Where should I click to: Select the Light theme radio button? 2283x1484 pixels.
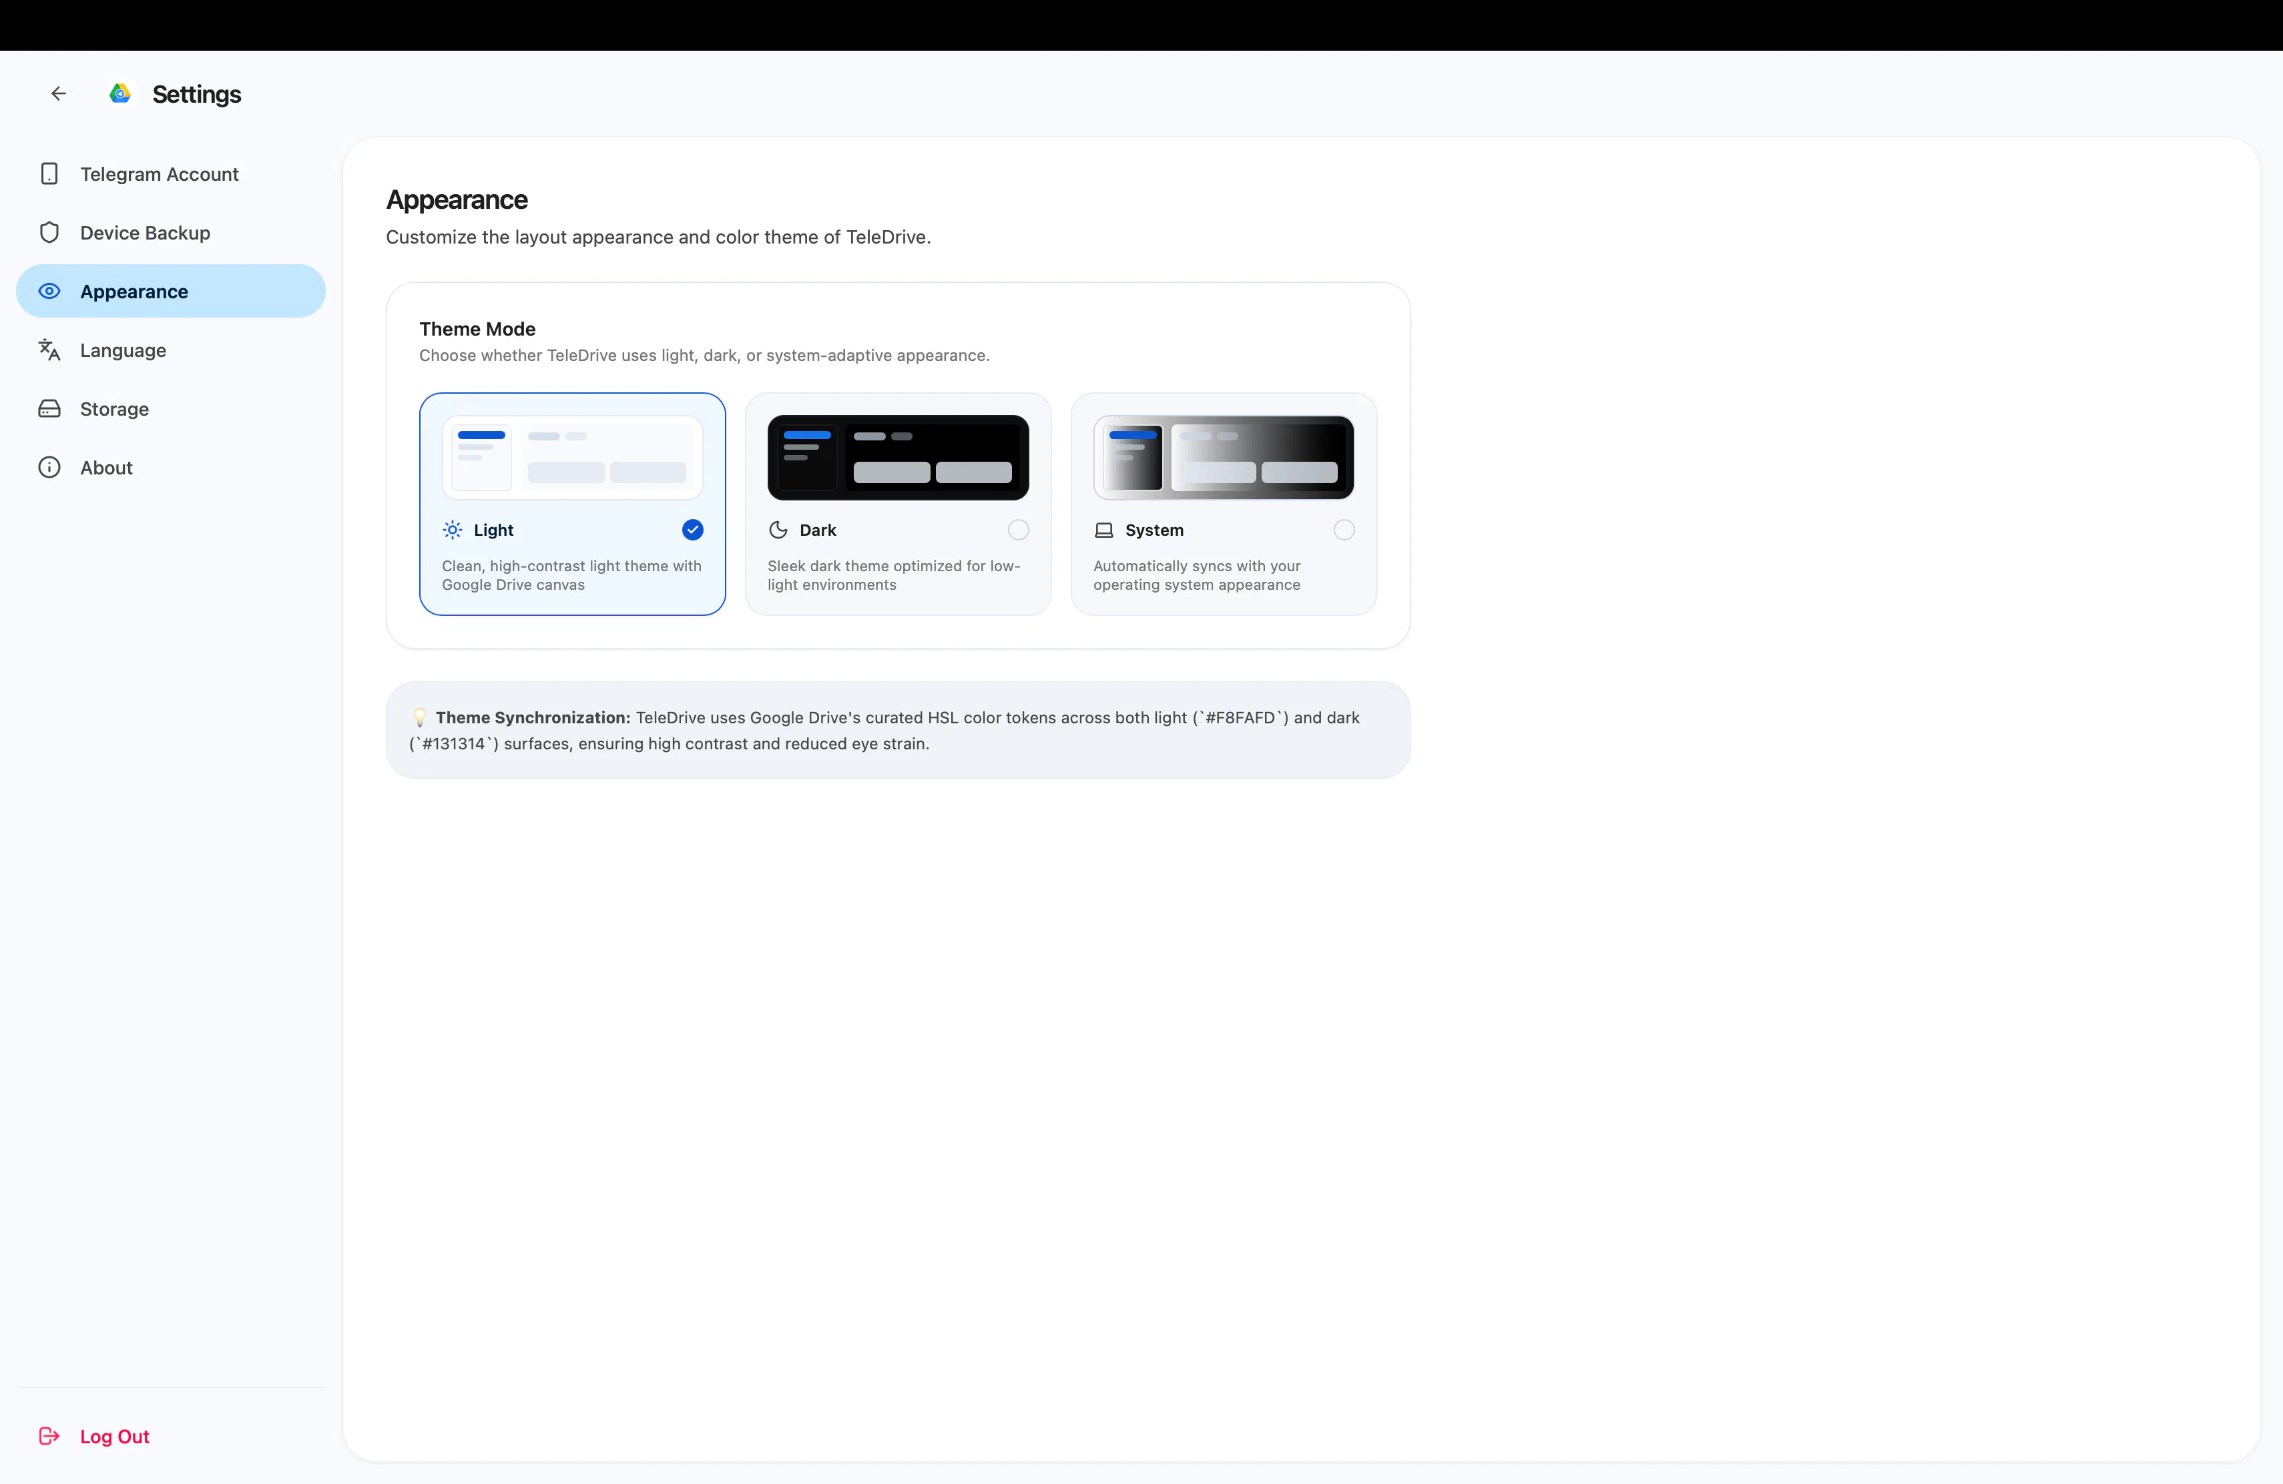click(x=692, y=529)
